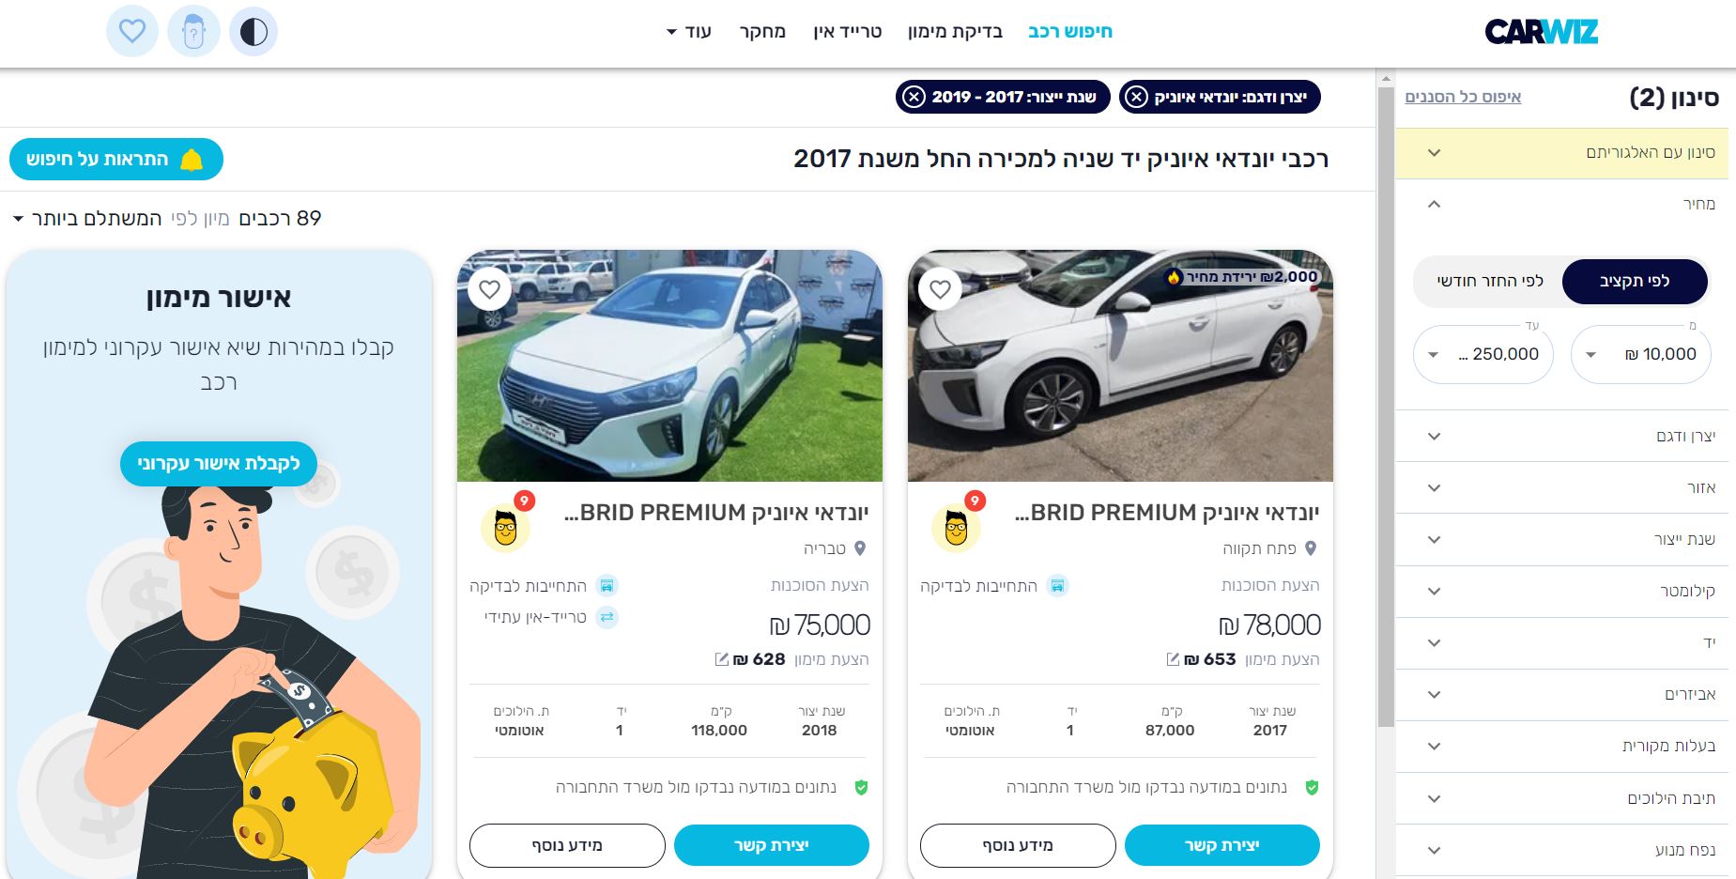Click the user profile avatar icon
Screen dimensions: 1736x879
click(193, 31)
